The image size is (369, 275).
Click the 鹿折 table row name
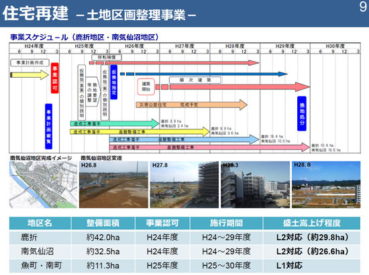click(29, 237)
